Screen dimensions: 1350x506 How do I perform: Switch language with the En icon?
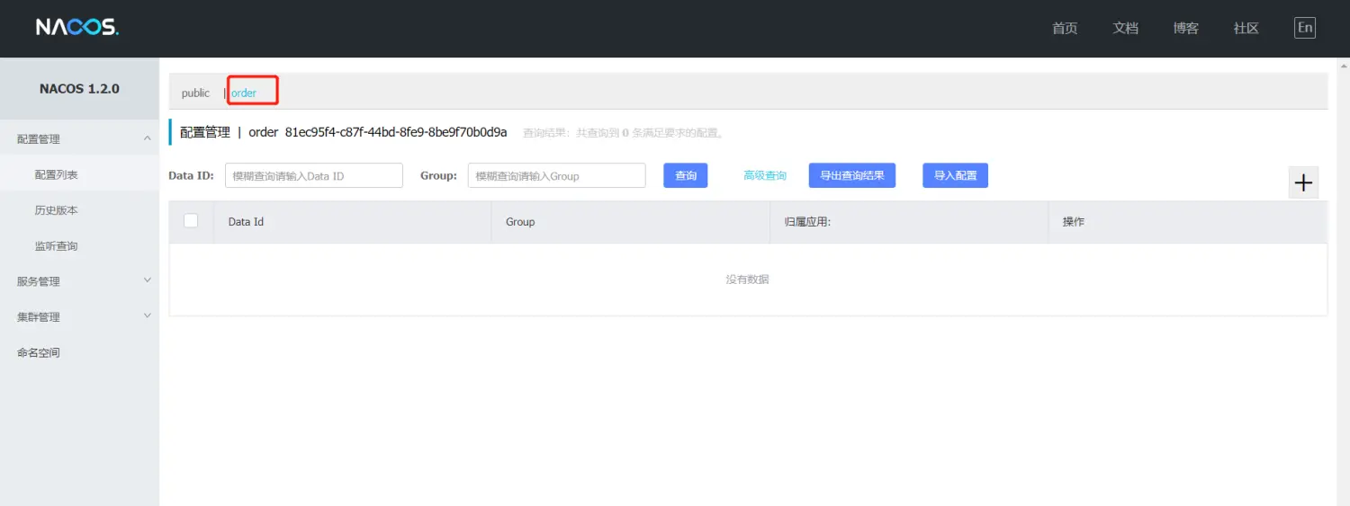tap(1304, 28)
